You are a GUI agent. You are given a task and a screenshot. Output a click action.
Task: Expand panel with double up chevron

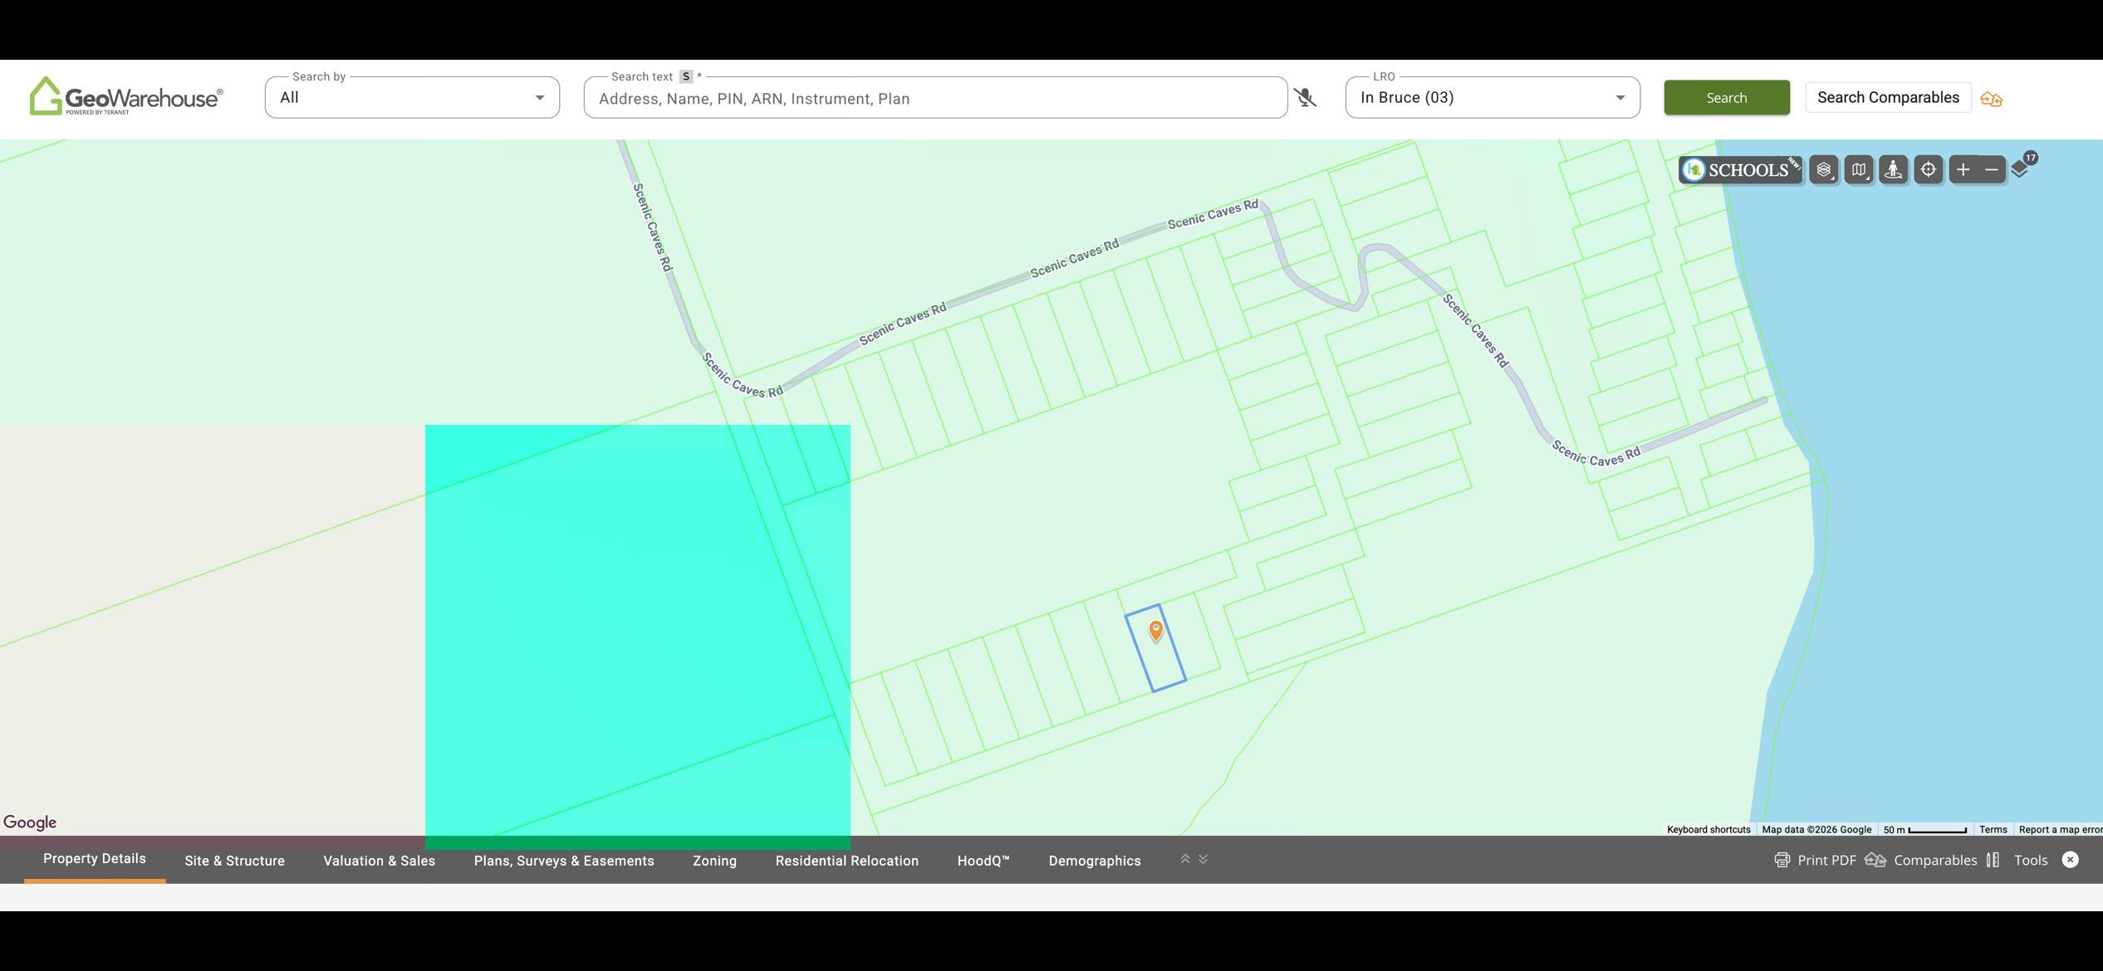(1185, 859)
